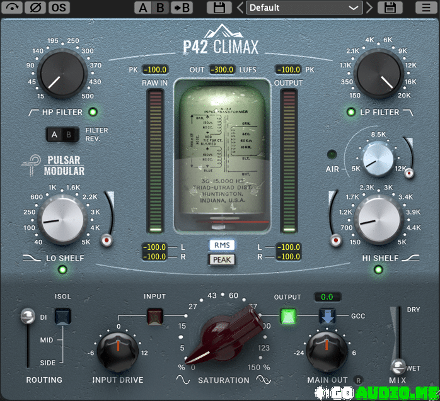The height and width of the screenshot is (401, 440).
Task: Toggle the green OUTPUT square button
Action: click(288, 317)
